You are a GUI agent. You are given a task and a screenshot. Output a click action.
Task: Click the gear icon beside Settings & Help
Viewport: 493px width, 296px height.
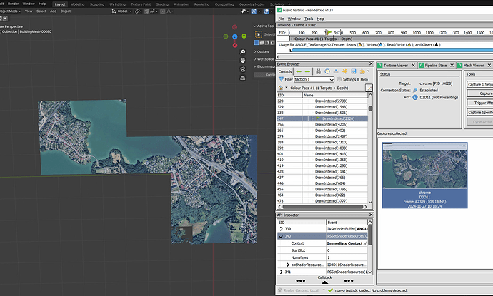[339, 79]
